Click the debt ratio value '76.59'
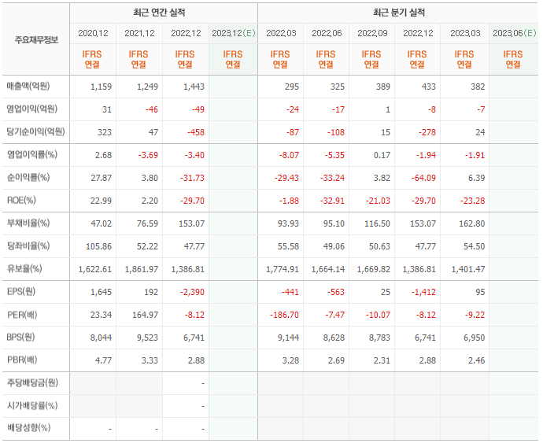 click(x=147, y=223)
